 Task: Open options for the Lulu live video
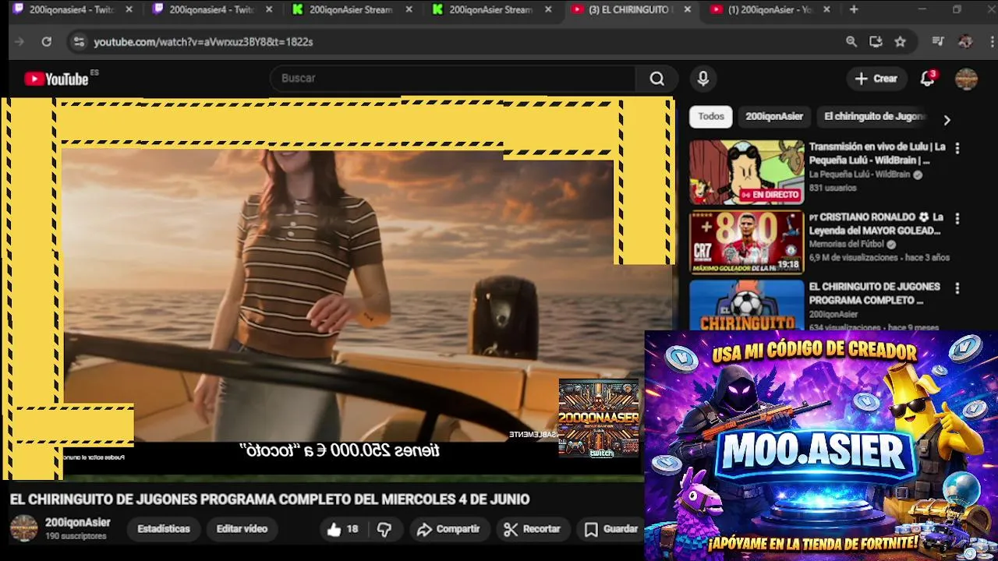[x=957, y=147]
